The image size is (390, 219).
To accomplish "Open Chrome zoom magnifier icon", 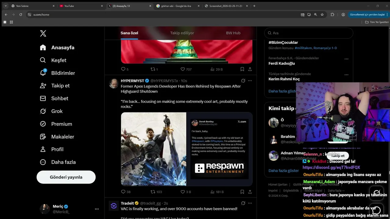I will (x=315, y=15).
